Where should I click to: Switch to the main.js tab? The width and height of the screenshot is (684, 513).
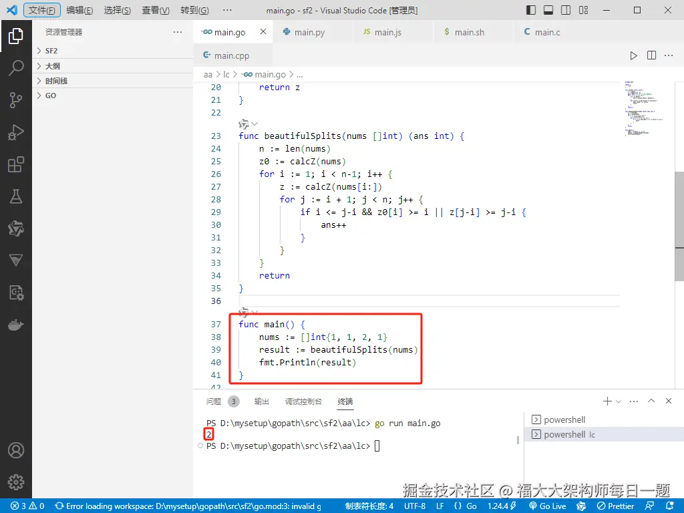393,32
